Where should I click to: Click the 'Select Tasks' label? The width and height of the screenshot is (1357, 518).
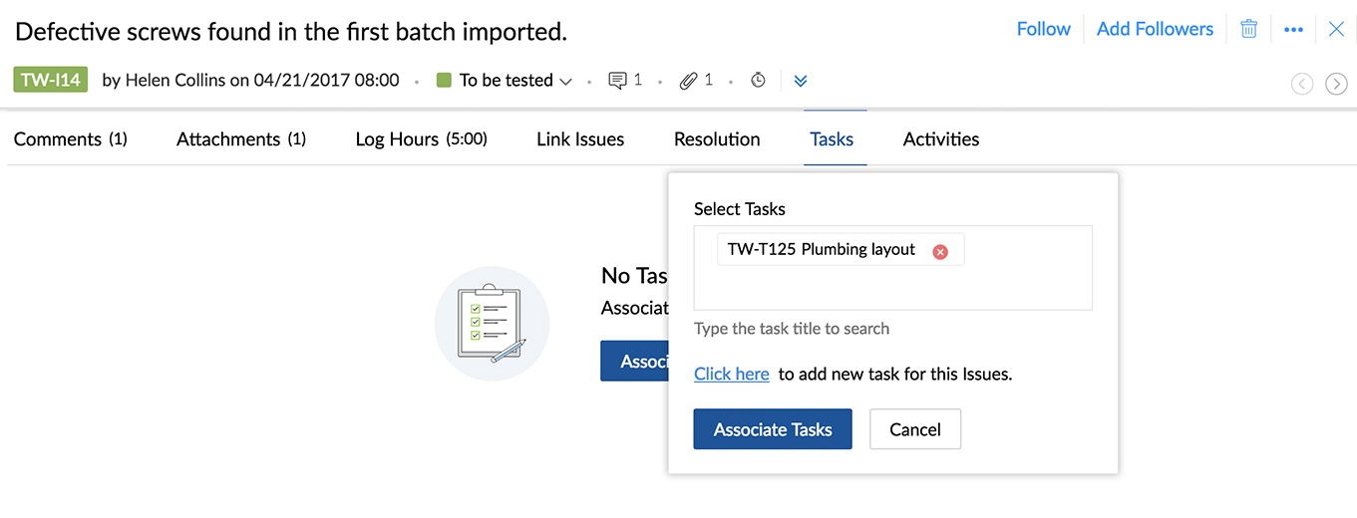coord(740,209)
